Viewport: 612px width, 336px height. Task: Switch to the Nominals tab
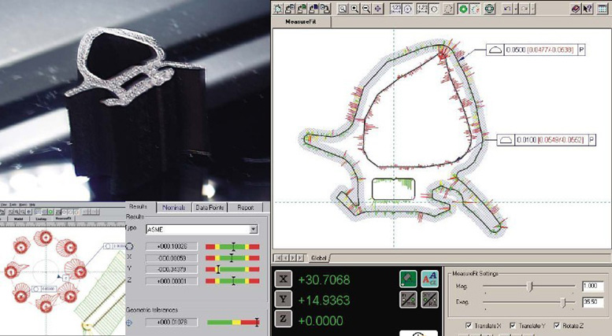[172, 208]
